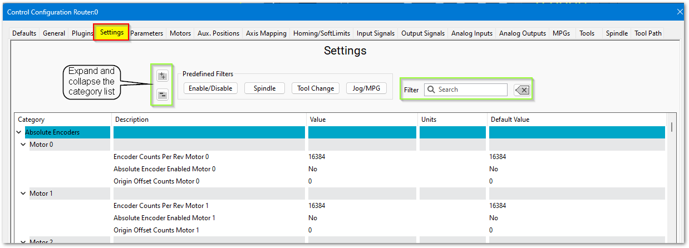The width and height of the screenshot is (689, 248).
Task: Collapse the Motor 0 group
Action: coord(23,145)
